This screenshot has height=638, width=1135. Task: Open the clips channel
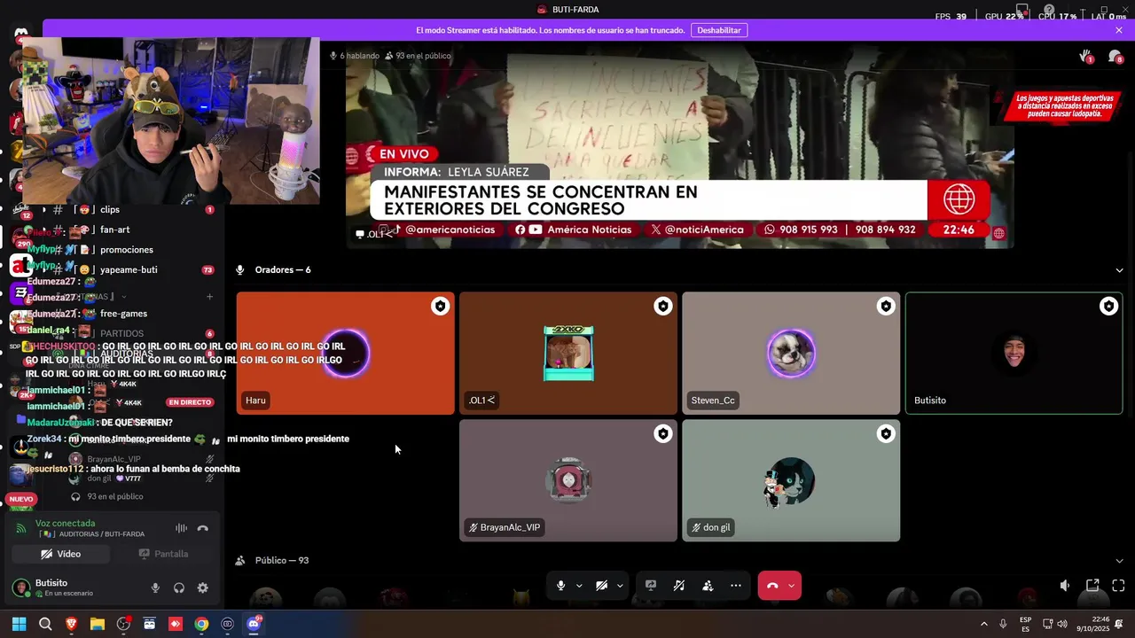click(x=110, y=210)
